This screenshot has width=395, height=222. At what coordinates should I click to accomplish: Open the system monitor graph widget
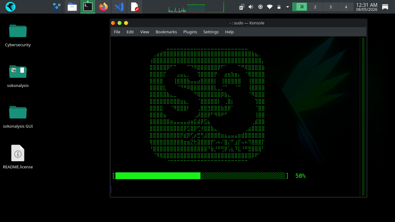point(196,7)
